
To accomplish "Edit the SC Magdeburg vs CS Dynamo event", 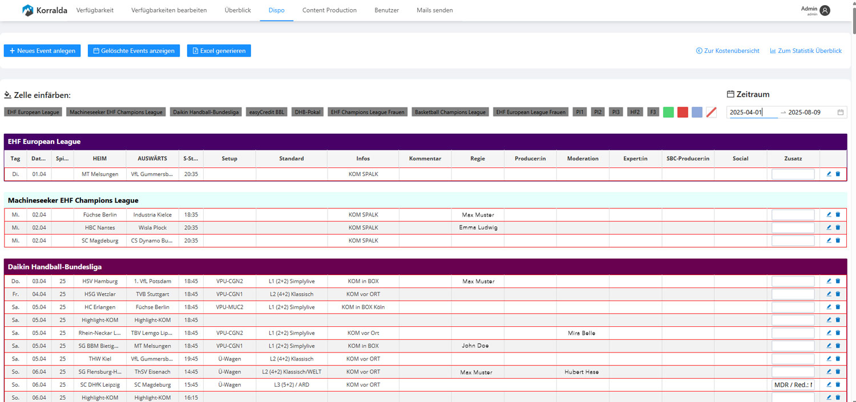I will click(829, 241).
